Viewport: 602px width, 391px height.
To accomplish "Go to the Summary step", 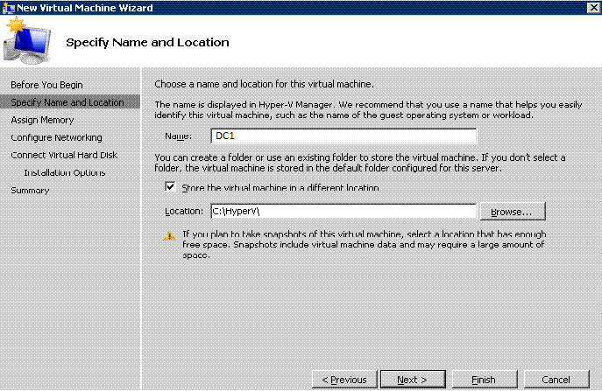I will (x=30, y=190).
